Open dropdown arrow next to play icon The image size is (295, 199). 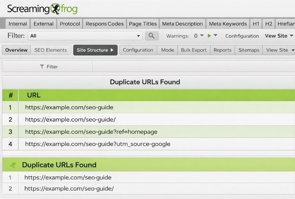click(215, 35)
